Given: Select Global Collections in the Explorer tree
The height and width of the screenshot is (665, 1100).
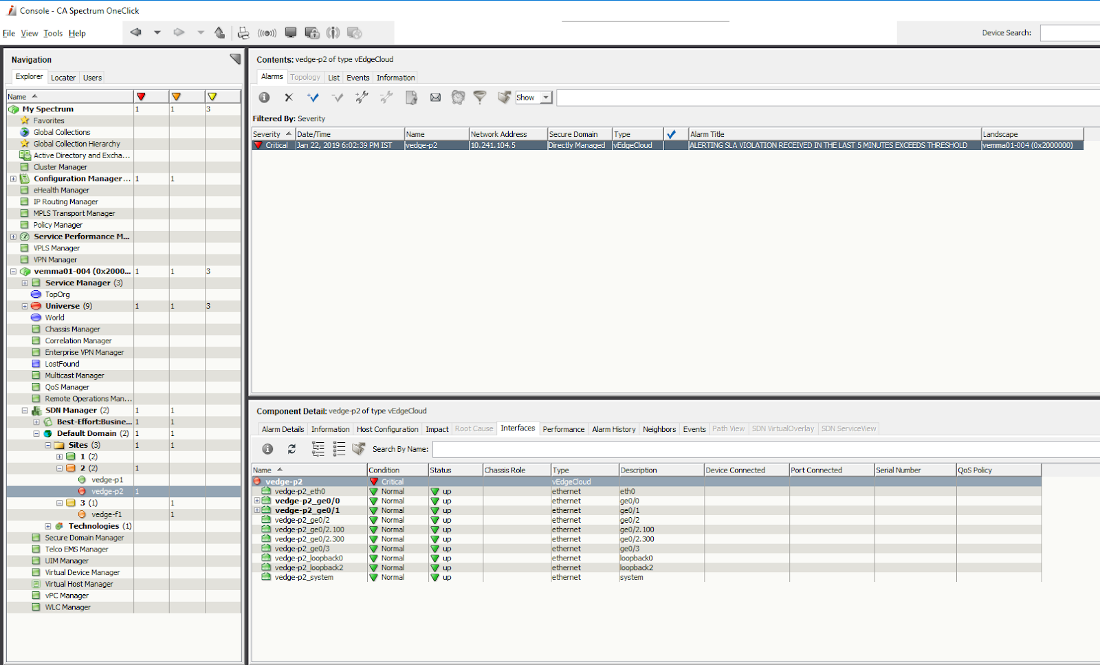Looking at the screenshot, I should tap(62, 132).
